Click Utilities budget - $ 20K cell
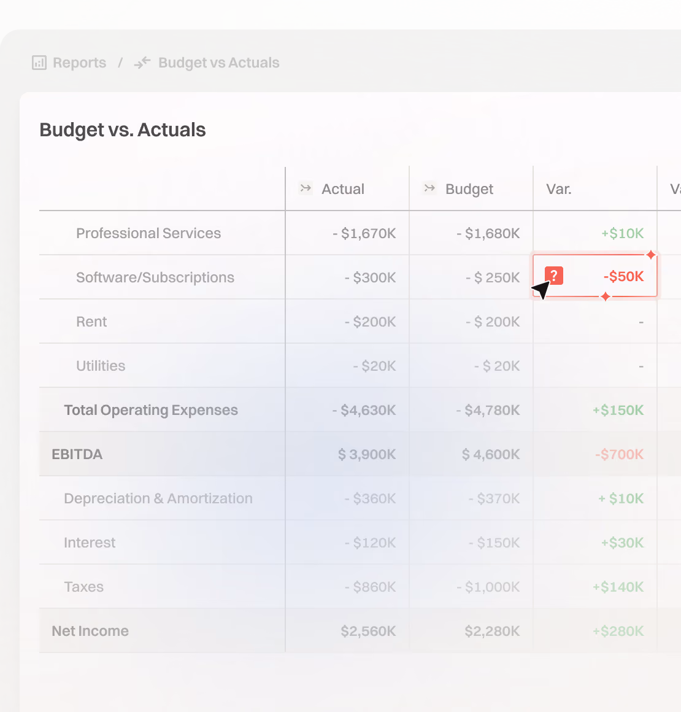The image size is (681, 712). click(x=497, y=366)
